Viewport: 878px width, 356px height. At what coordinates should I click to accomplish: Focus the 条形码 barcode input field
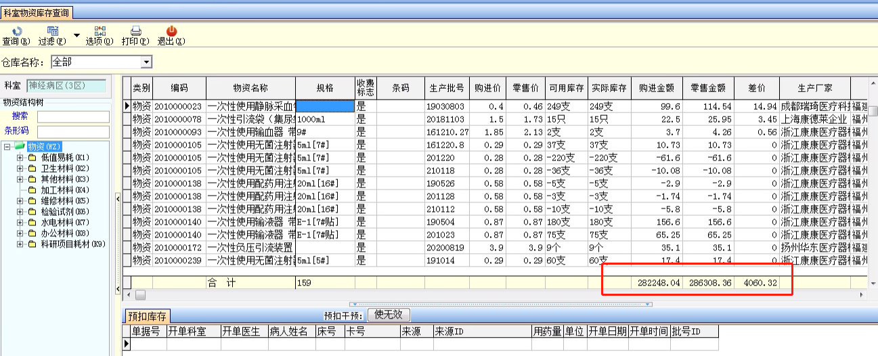point(73,131)
